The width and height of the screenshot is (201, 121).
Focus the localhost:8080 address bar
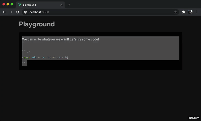(x=100, y=12)
